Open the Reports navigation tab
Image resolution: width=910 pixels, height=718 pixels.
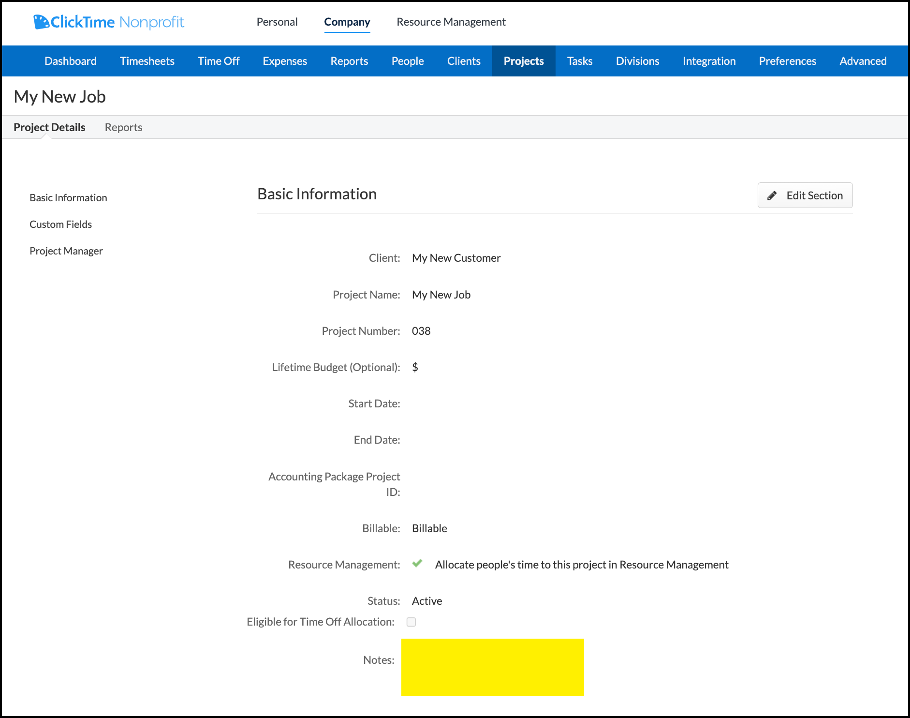[349, 61]
